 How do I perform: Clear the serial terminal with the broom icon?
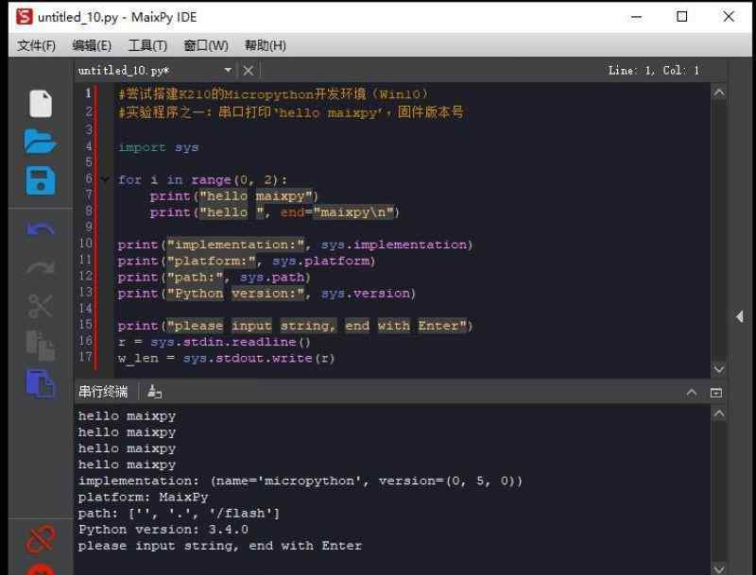154,392
